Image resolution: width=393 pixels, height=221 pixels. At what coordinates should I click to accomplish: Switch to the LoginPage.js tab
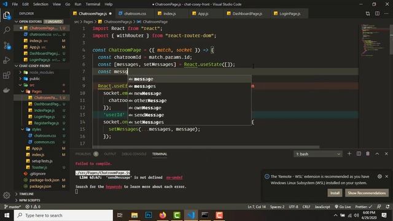[x=289, y=14]
